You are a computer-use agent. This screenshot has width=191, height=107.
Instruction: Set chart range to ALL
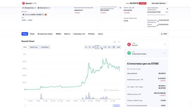(110, 47)
